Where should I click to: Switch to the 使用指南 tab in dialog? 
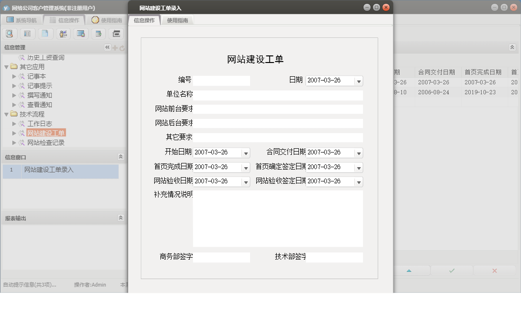tap(177, 20)
